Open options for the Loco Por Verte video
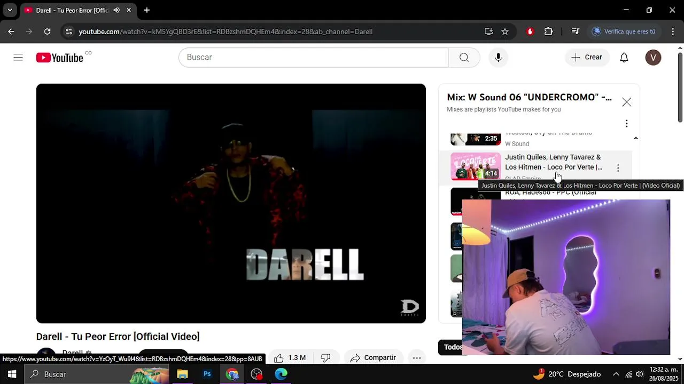Screen dimensions: 684x384 pos(618,168)
